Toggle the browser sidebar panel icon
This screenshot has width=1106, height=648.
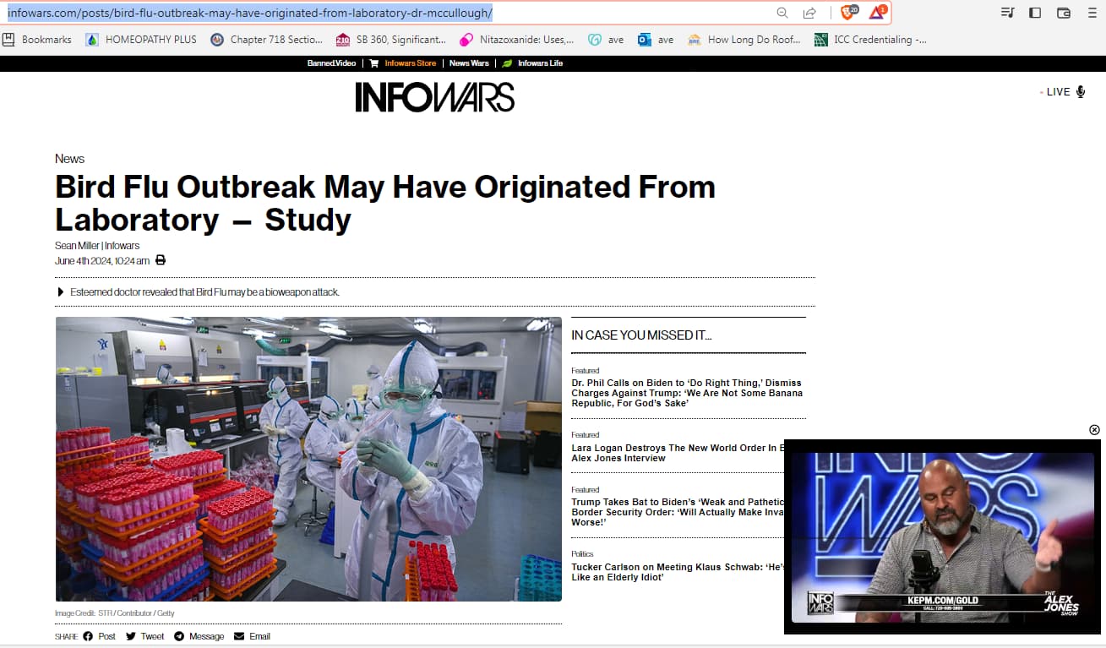(x=1035, y=13)
